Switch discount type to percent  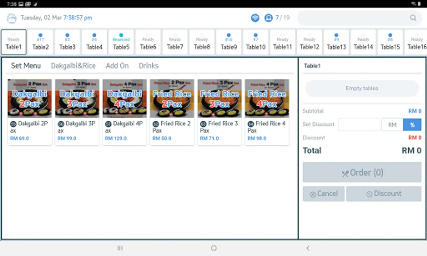[x=412, y=125]
